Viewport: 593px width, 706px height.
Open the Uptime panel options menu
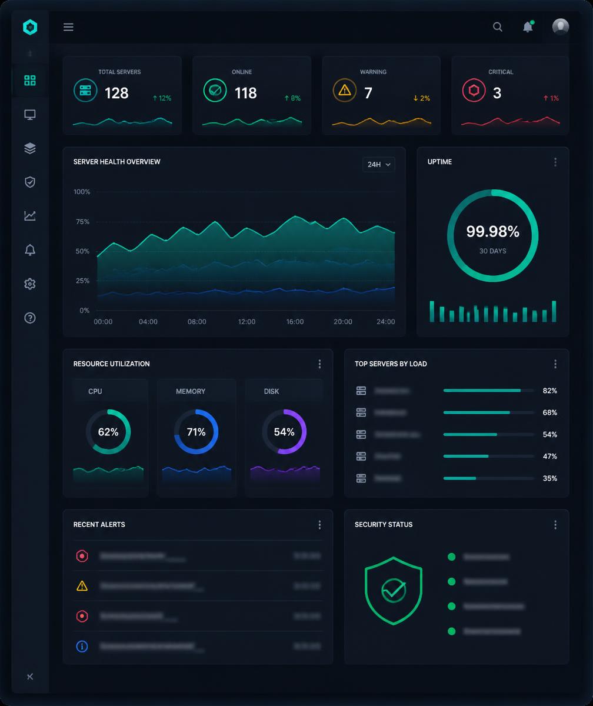pyautogui.click(x=555, y=162)
